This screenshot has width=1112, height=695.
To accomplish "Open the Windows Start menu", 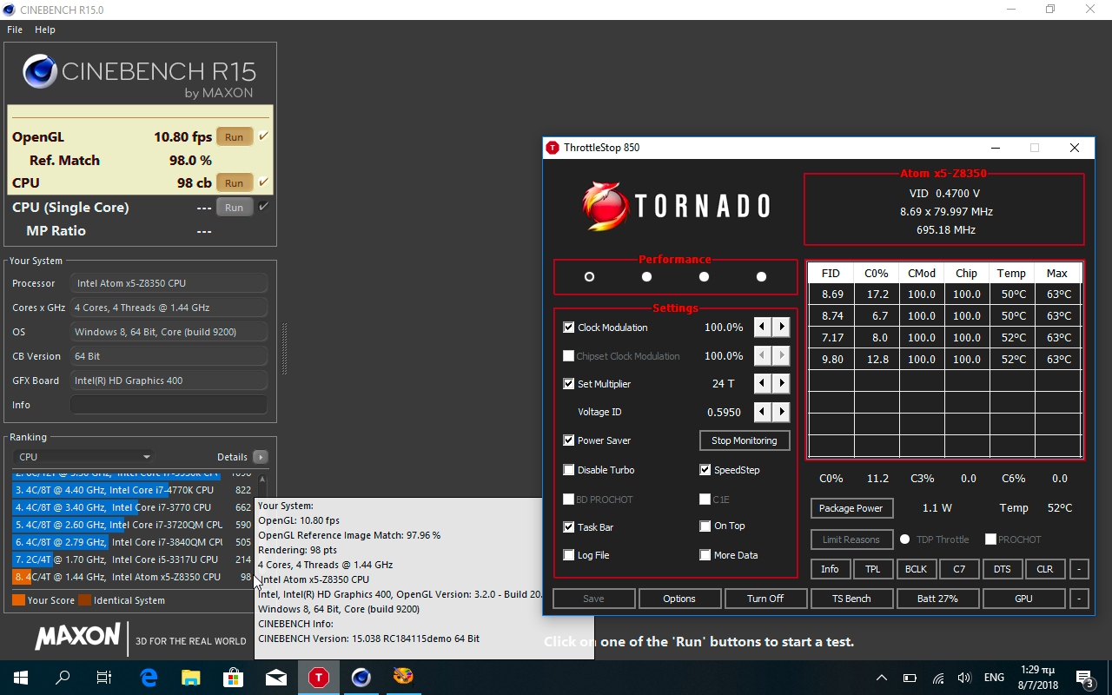I will pyautogui.click(x=21, y=678).
